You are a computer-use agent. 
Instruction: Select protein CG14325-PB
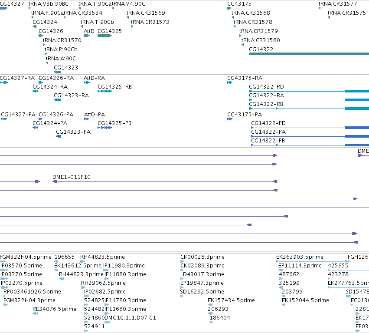click(104, 128)
